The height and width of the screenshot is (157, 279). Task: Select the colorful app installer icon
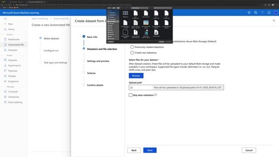pos(146,32)
